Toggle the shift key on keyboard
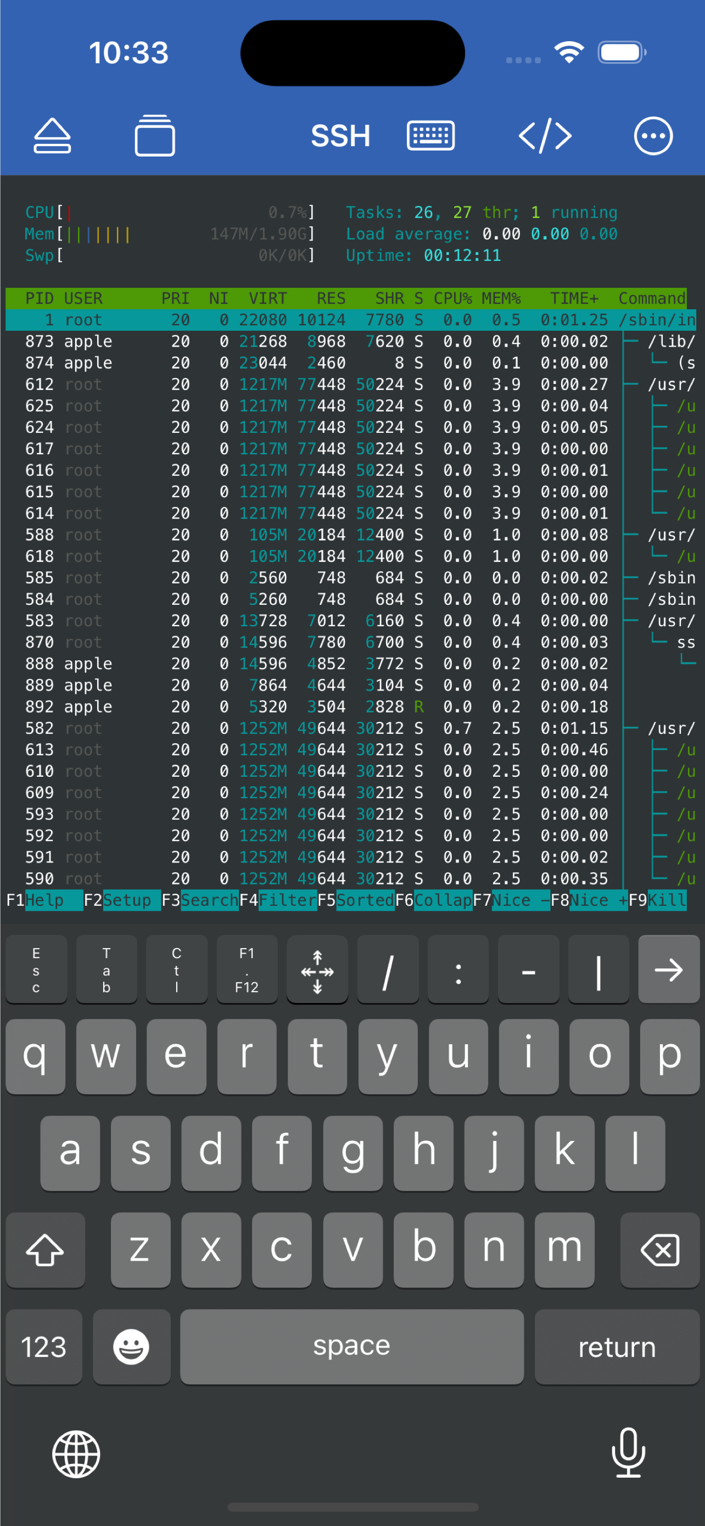Viewport: 705px width, 1526px height. click(45, 1249)
